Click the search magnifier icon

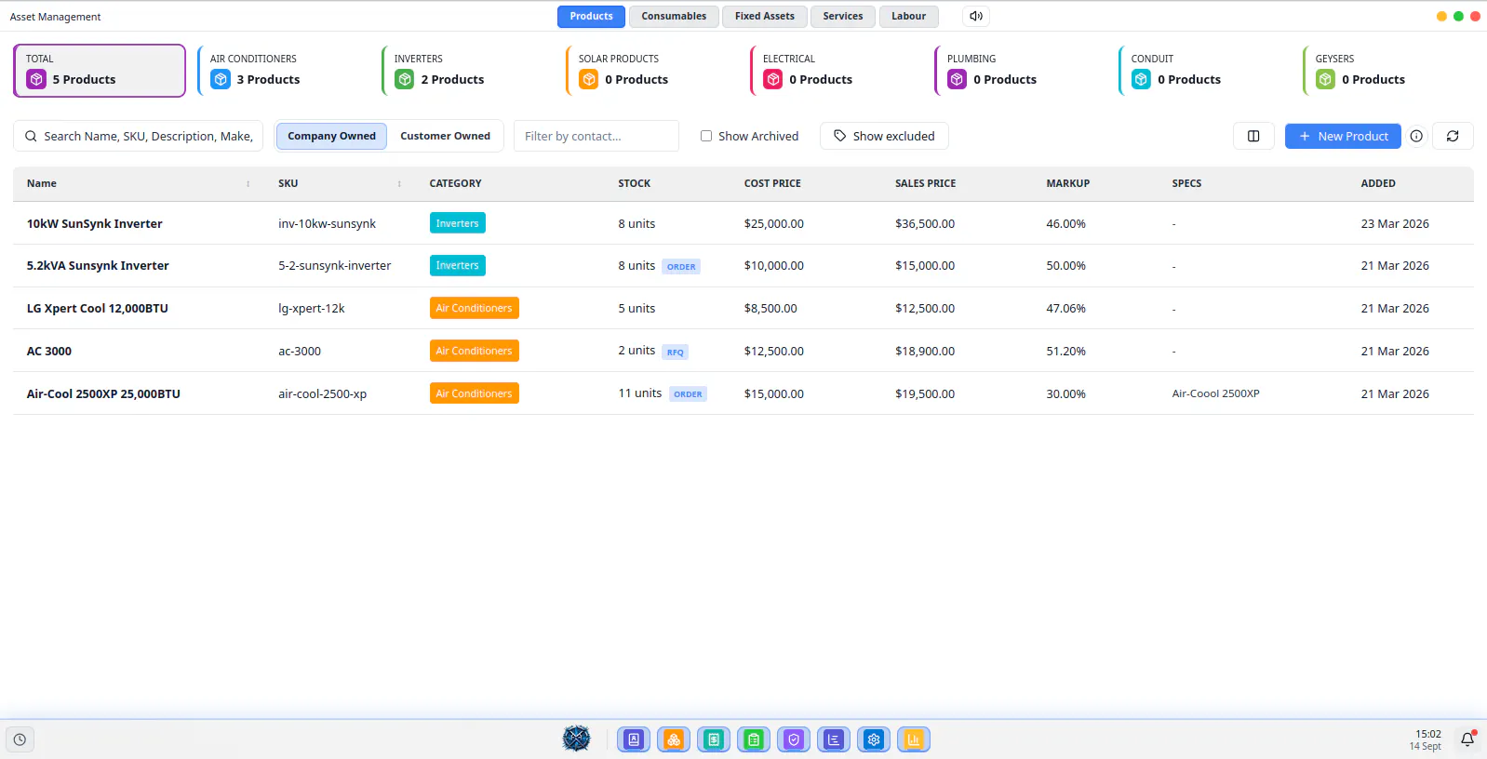click(31, 136)
